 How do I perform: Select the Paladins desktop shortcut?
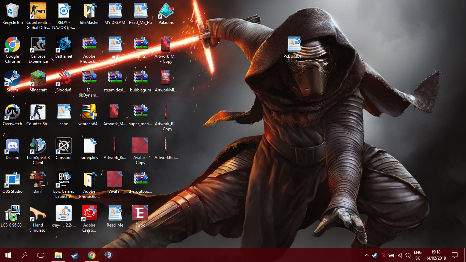166,11
